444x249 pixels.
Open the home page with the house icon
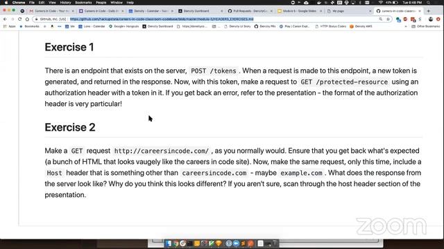(x=27, y=19)
